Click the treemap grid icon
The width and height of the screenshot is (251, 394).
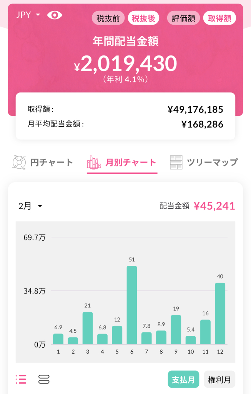pos(176,162)
